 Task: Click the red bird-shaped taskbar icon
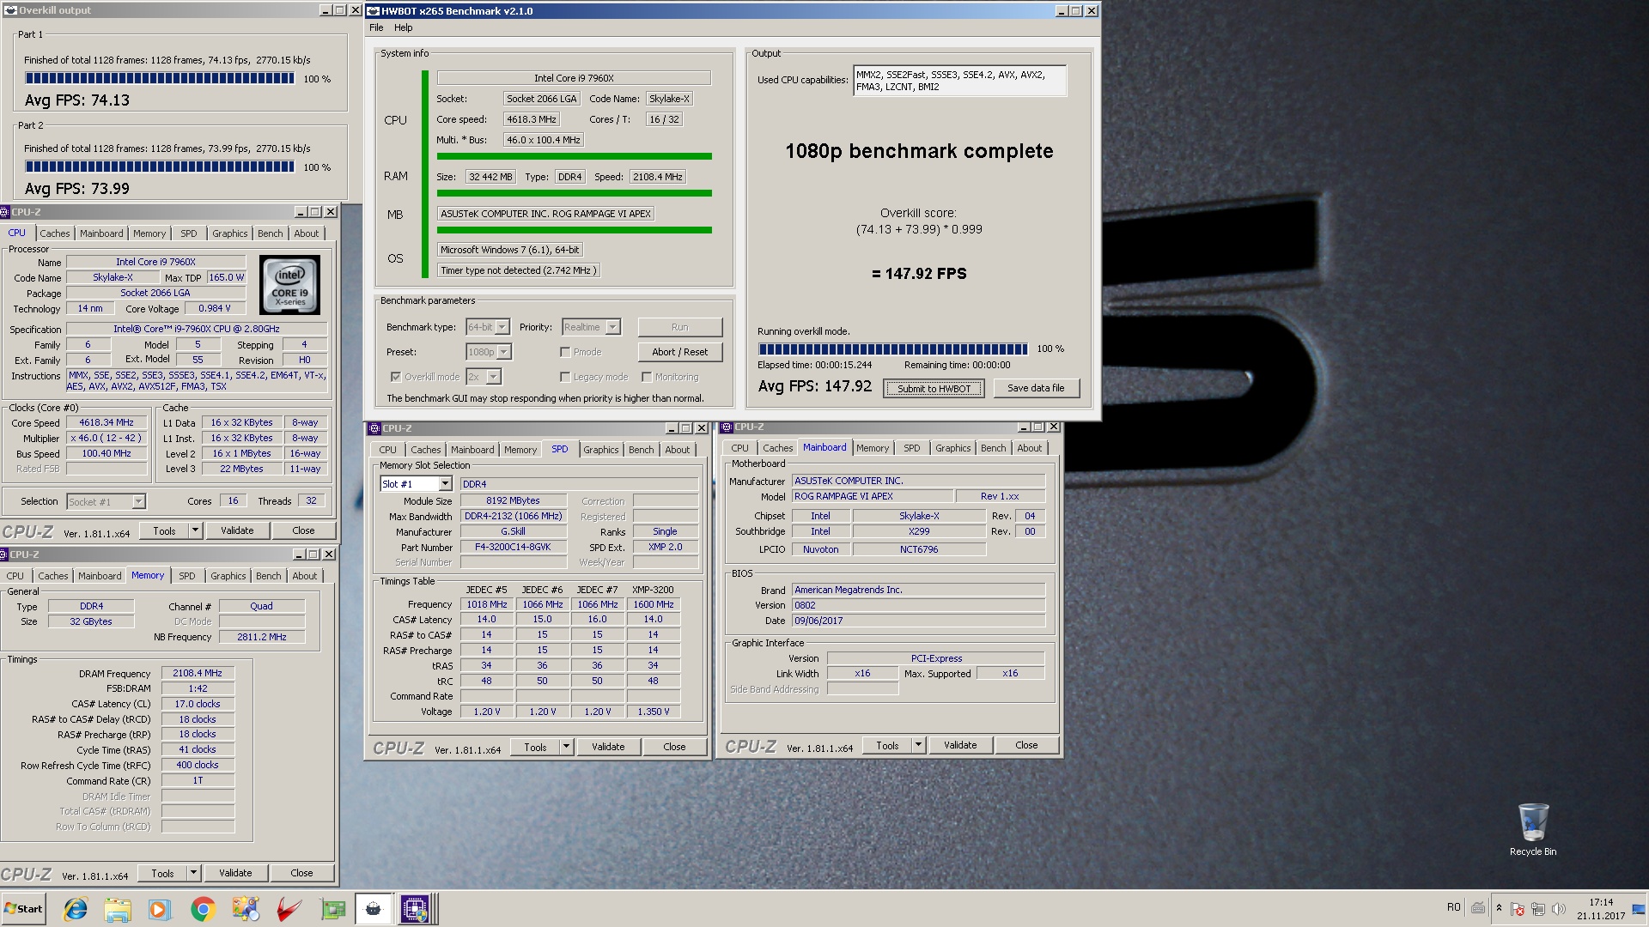pos(289,909)
